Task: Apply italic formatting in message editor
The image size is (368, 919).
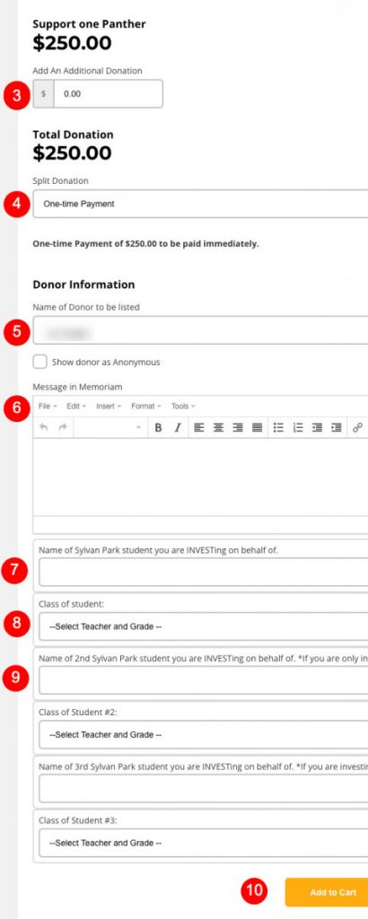Action: click(177, 428)
